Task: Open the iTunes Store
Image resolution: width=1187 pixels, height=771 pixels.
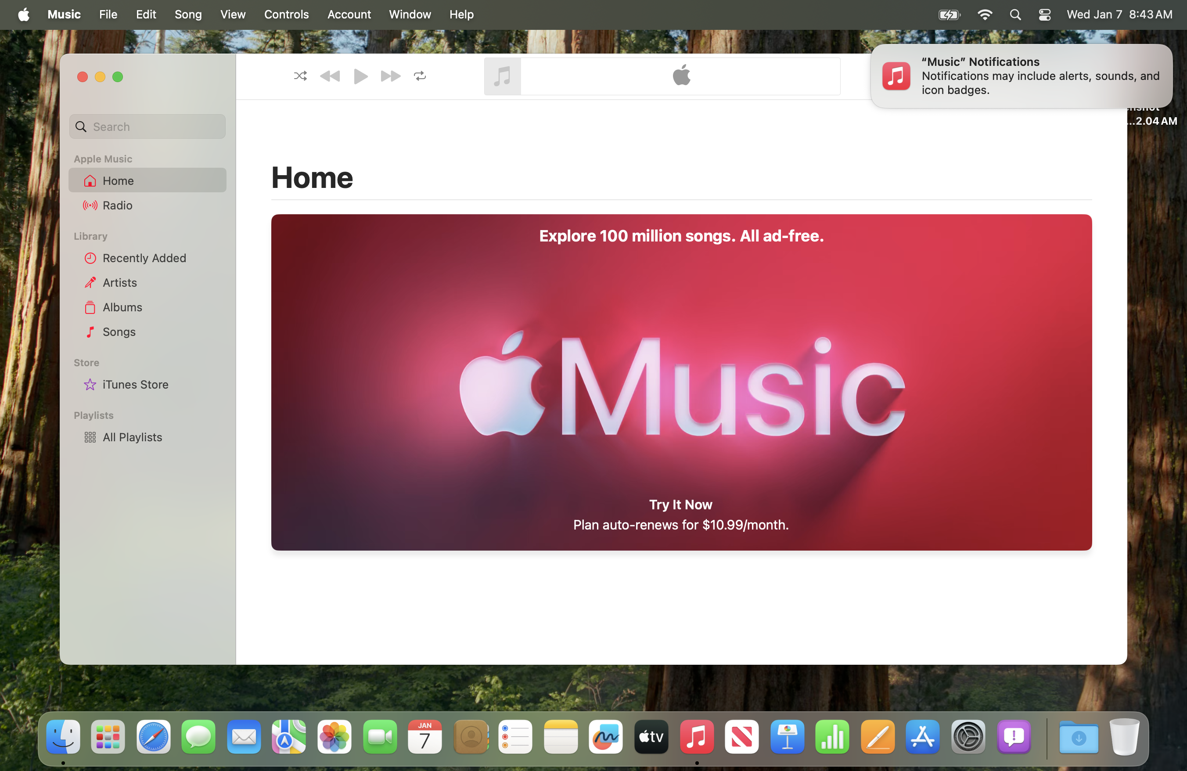Action: point(135,385)
